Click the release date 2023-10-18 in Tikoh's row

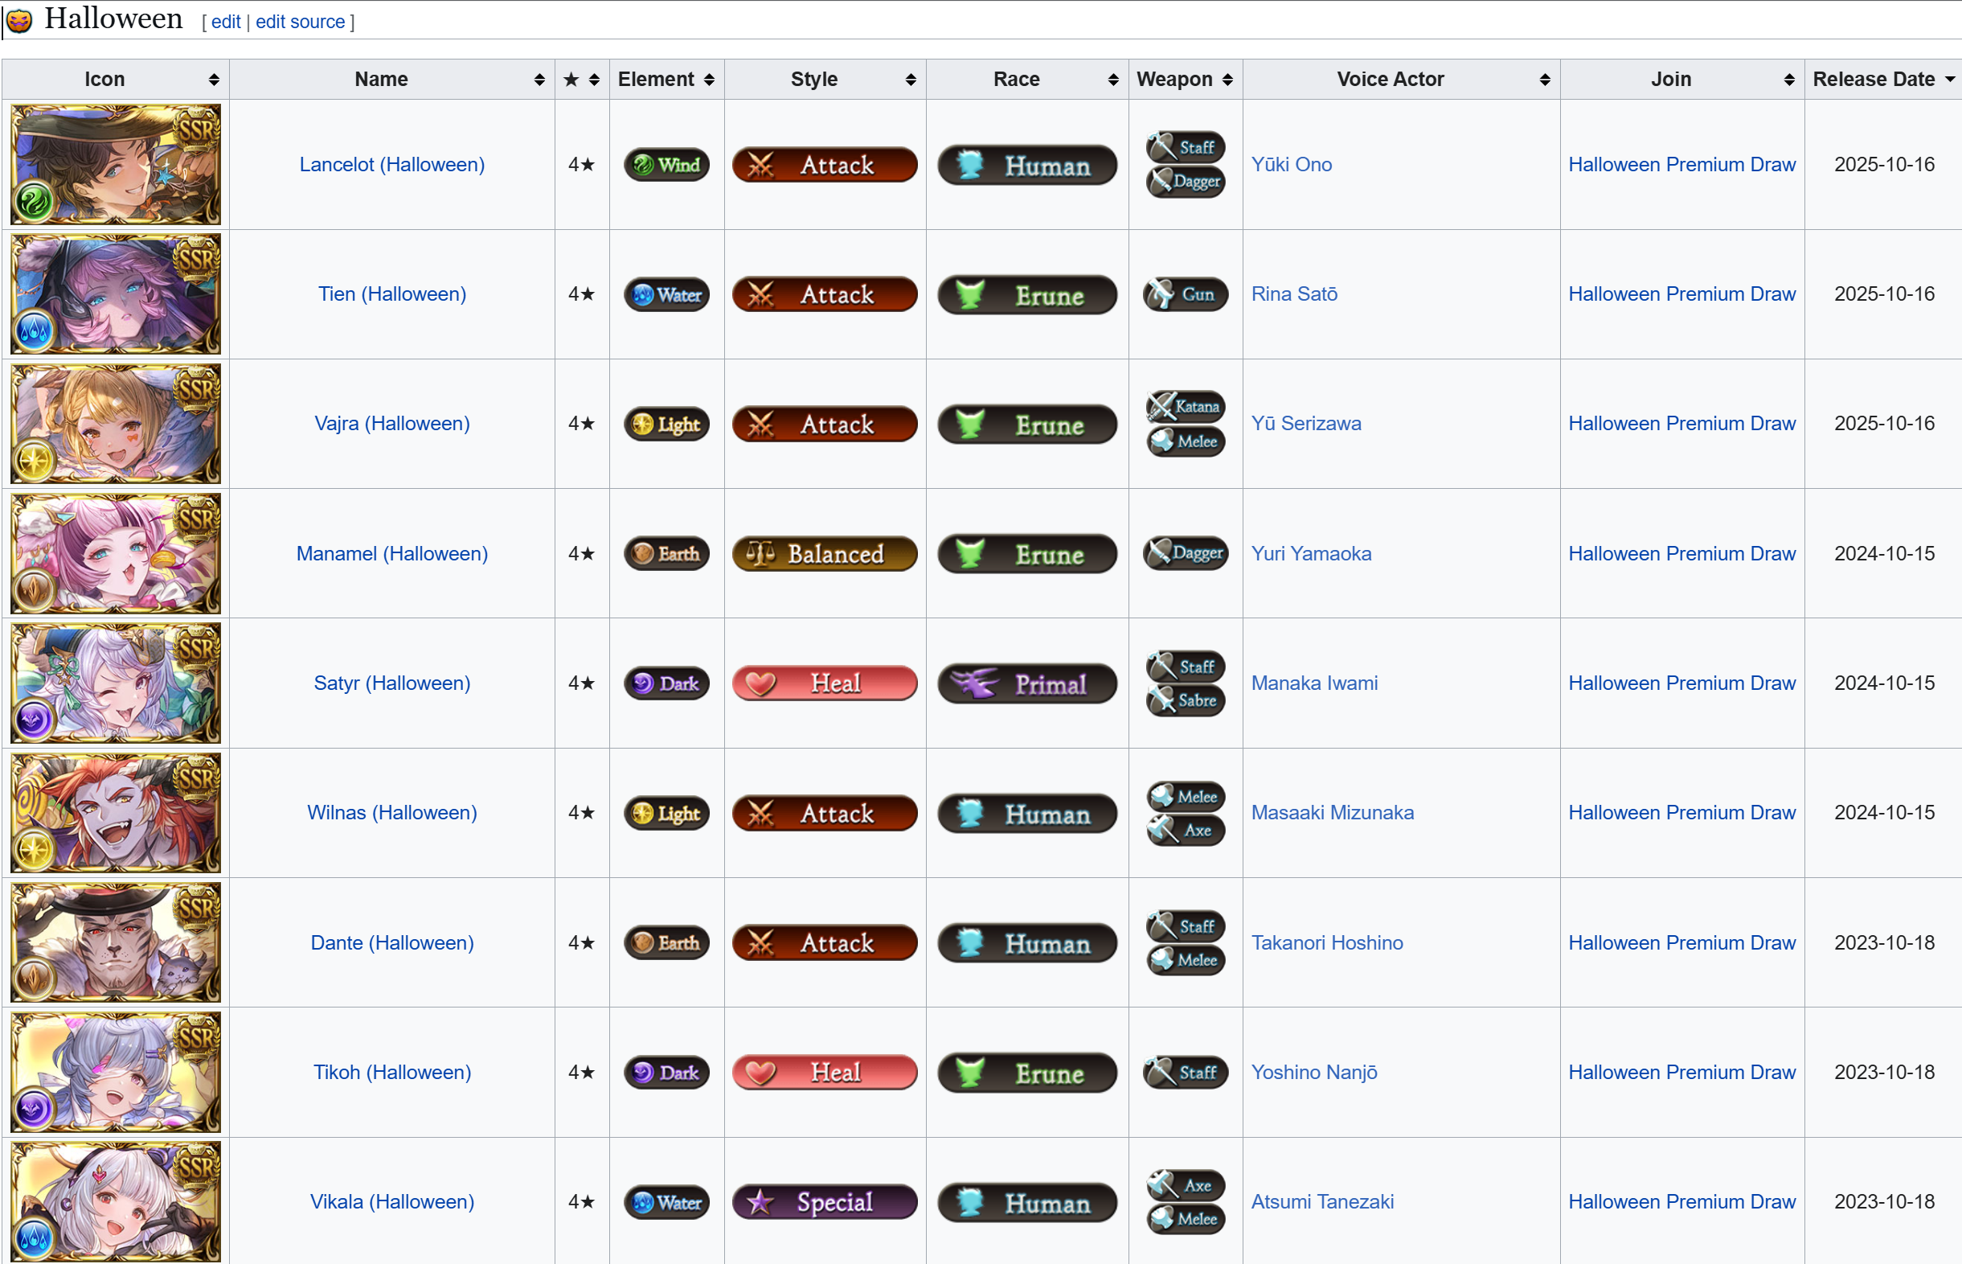click(x=1884, y=1073)
